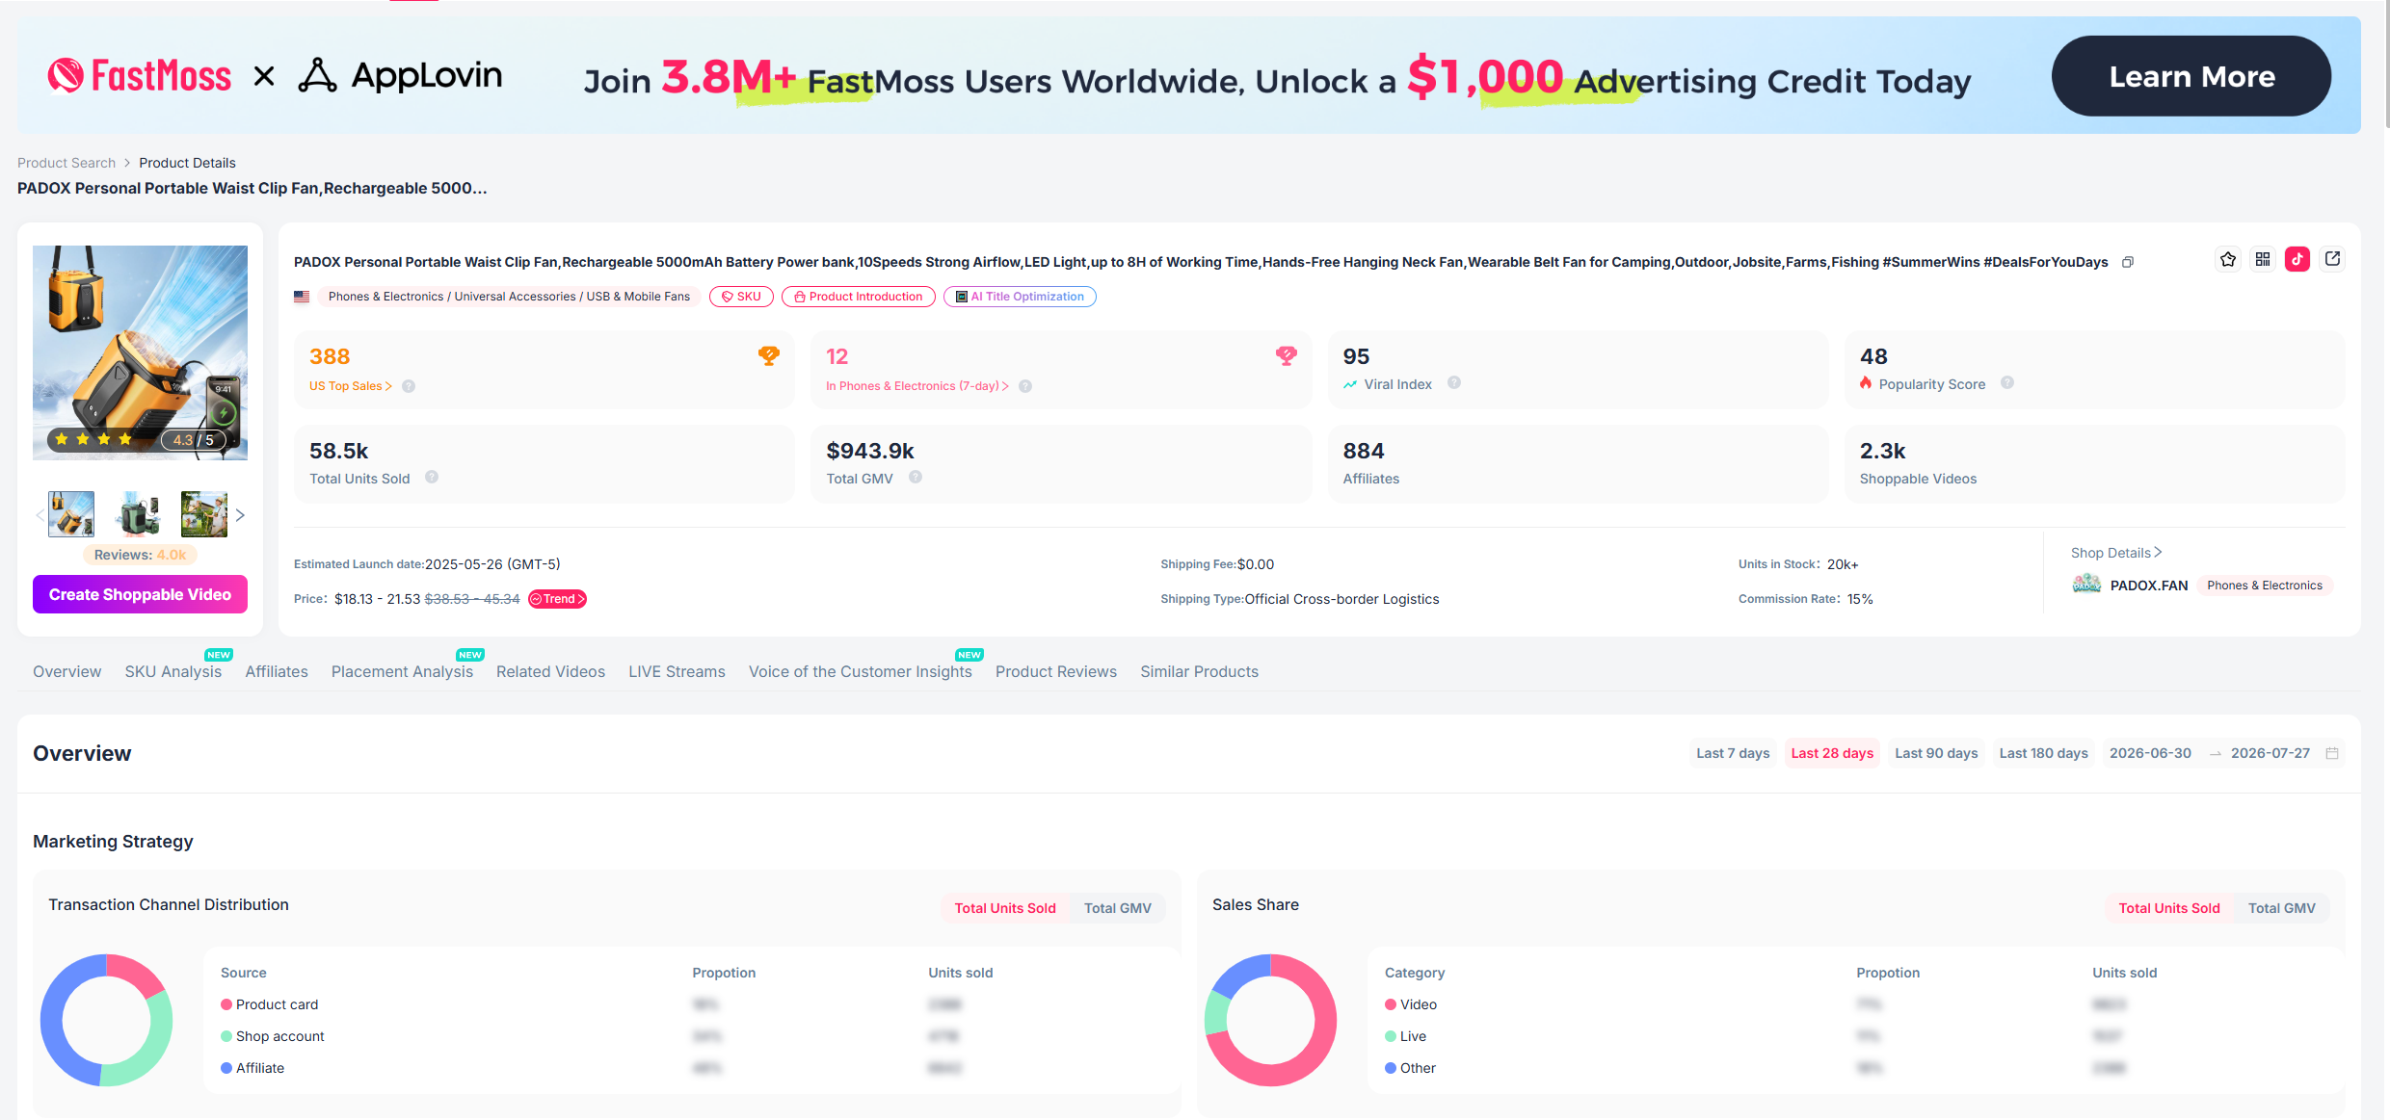Expand Shop Details
2390x1120 pixels.
pyautogui.click(x=2116, y=553)
